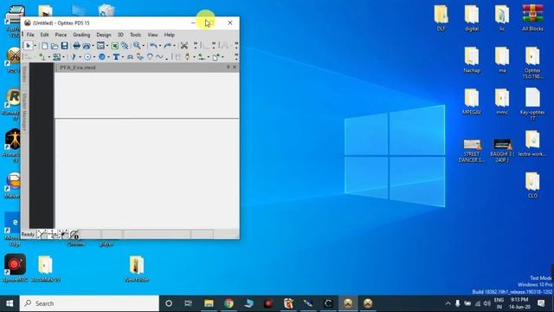Open File Explorer from the taskbar
This screenshot has width=554, height=312.
tap(209, 303)
